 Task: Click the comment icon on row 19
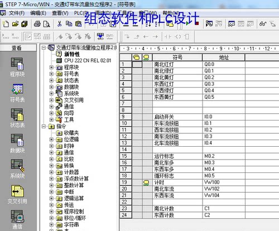pyautogui.click(x=146, y=182)
